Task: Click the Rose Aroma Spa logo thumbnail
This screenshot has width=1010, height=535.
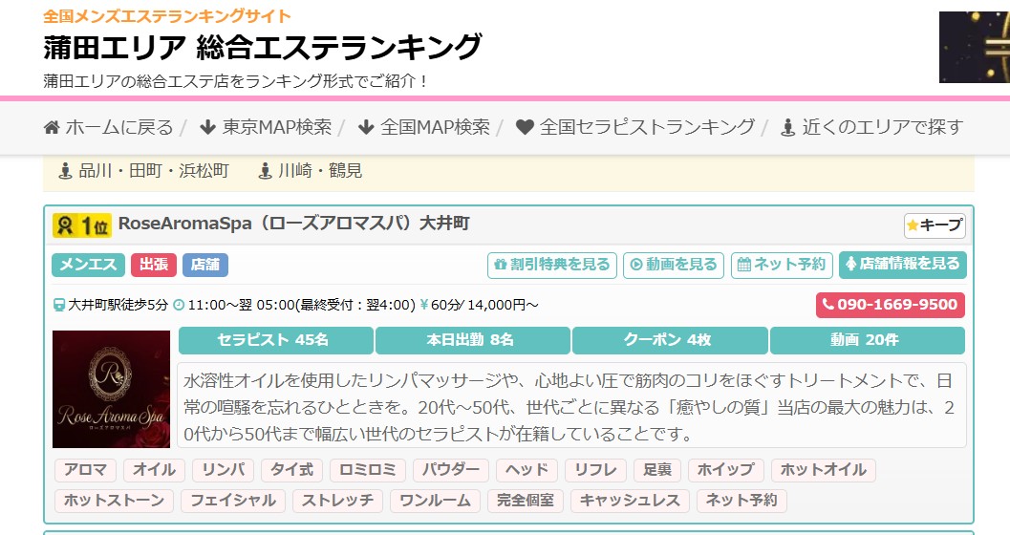Action: click(x=111, y=389)
